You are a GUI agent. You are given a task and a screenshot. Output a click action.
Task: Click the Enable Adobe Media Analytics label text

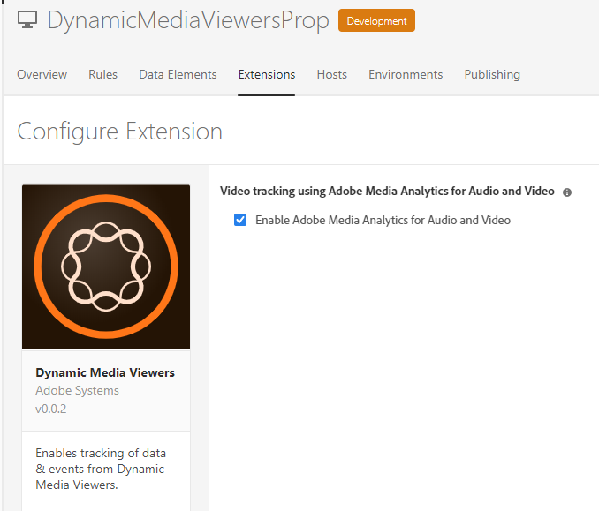coord(383,221)
